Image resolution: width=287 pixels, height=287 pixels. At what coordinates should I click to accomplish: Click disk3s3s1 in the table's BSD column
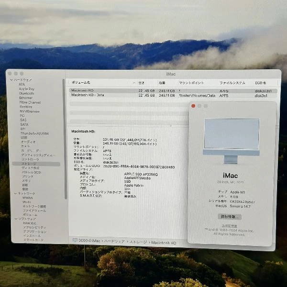263,91
